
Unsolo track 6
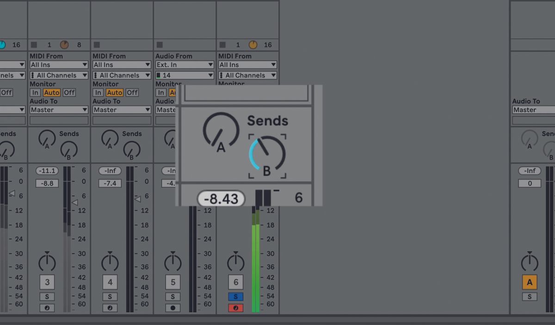[236, 296]
